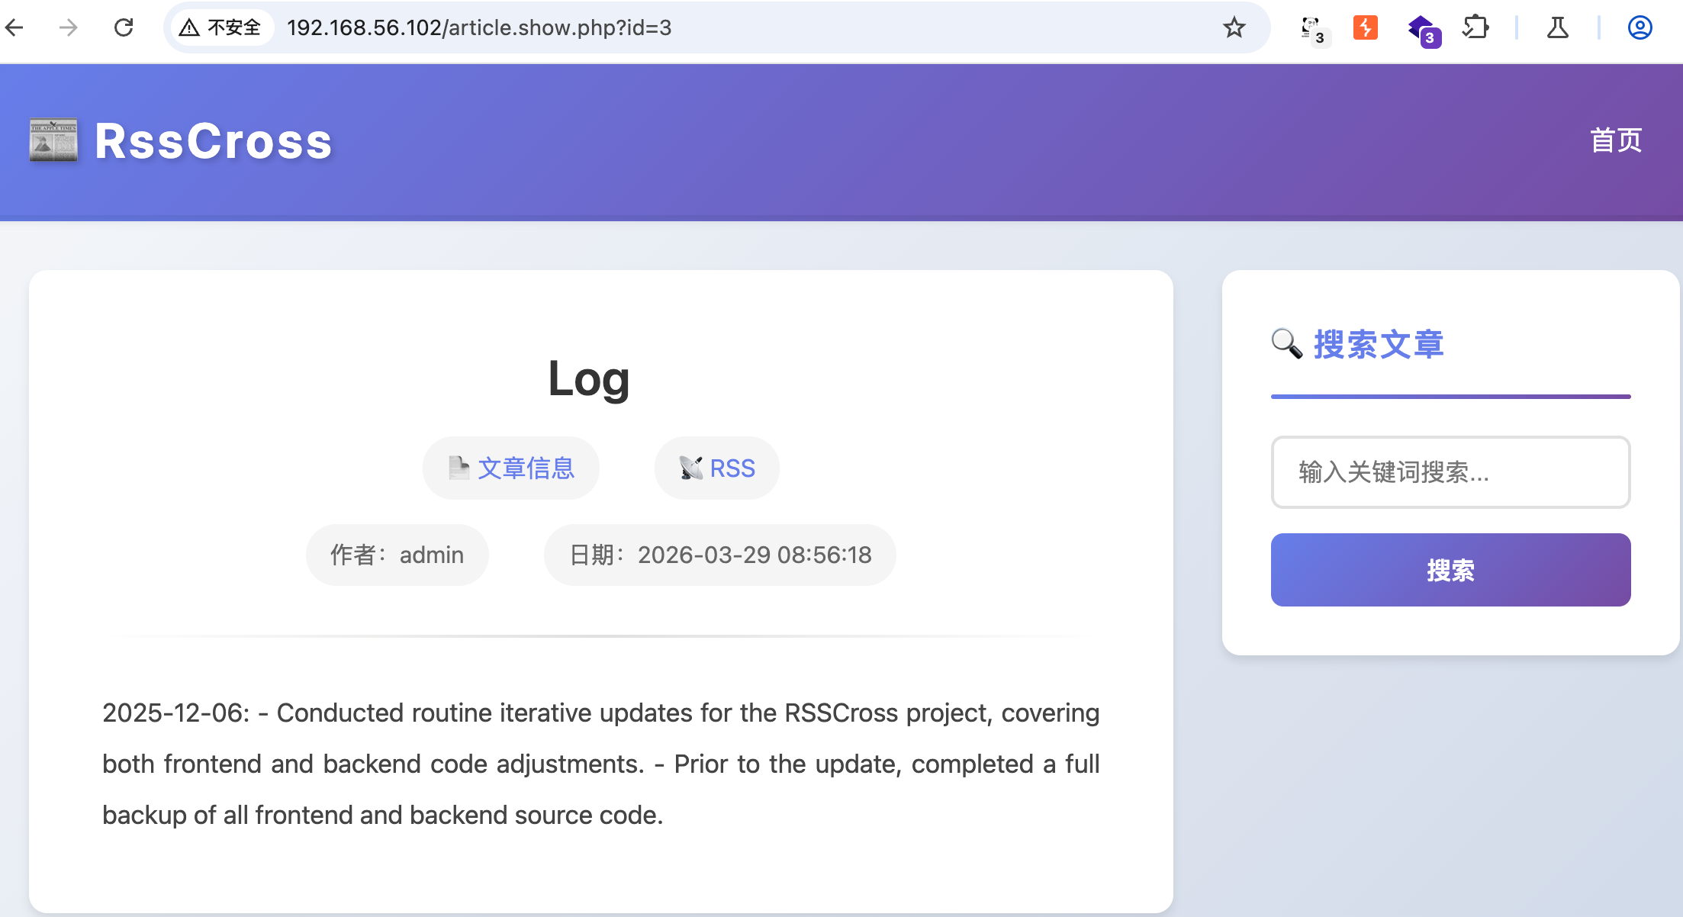Bookmark this page with the star icon
This screenshot has height=917, width=1683.
pos(1234,28)
